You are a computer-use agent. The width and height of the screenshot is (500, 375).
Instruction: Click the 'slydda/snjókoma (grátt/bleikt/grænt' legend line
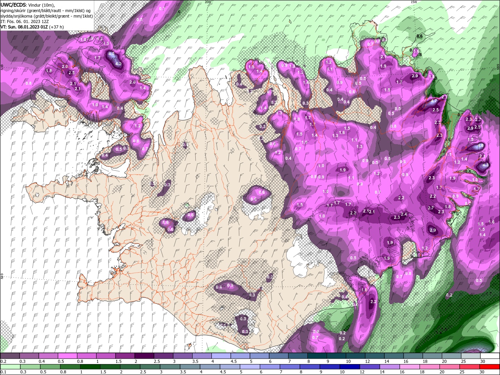pyautogui.click(x=46, y=16)
